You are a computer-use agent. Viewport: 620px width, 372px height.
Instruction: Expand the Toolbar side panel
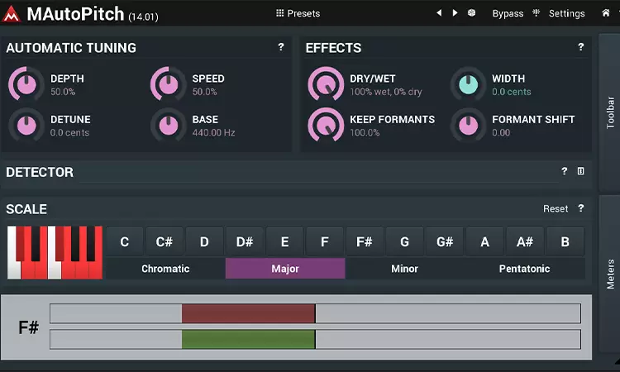[x=609, y=112]
